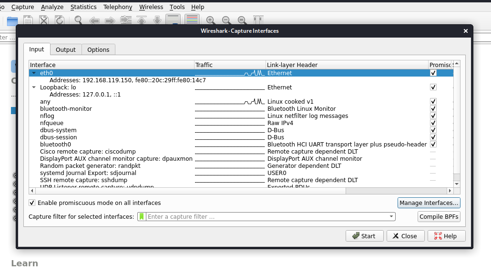The height and width of the screenshot is (272, 491).
Task: Collapse the Loopback: lo tree arrow
Action: pyautogui.click(x=34, y=87)
